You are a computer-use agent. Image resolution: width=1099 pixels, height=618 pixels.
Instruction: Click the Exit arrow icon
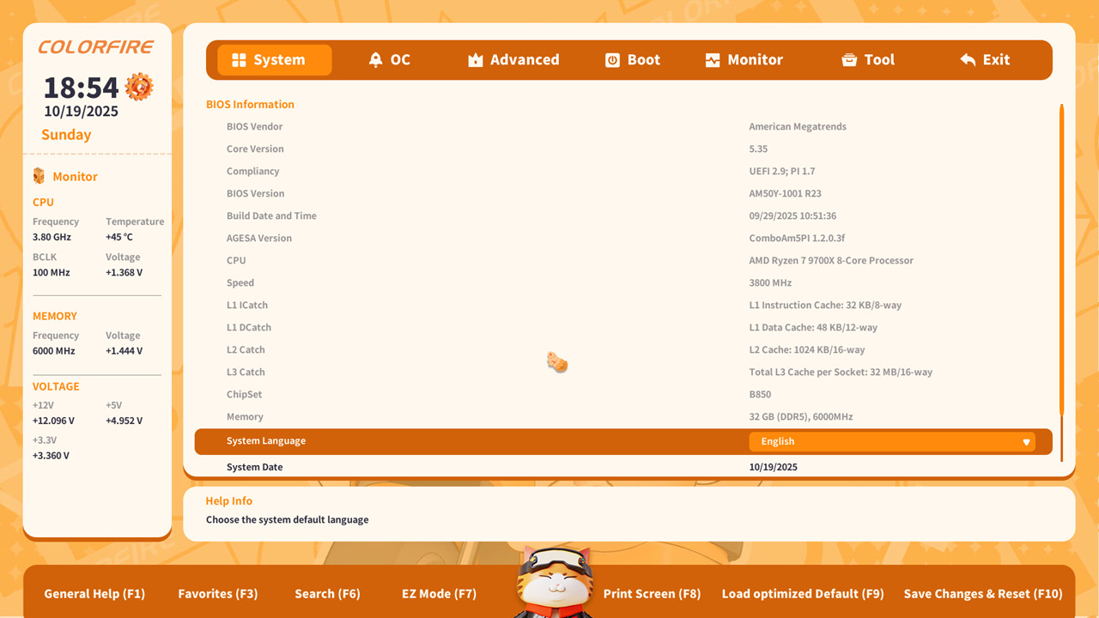click(x=968, y=60)
